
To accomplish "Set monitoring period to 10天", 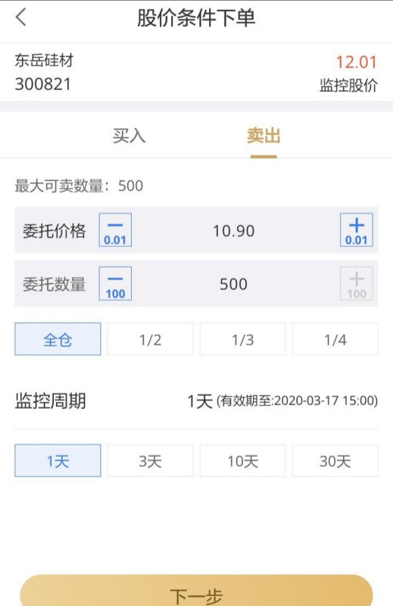I will pyautogui.click(x=242, y=461).
